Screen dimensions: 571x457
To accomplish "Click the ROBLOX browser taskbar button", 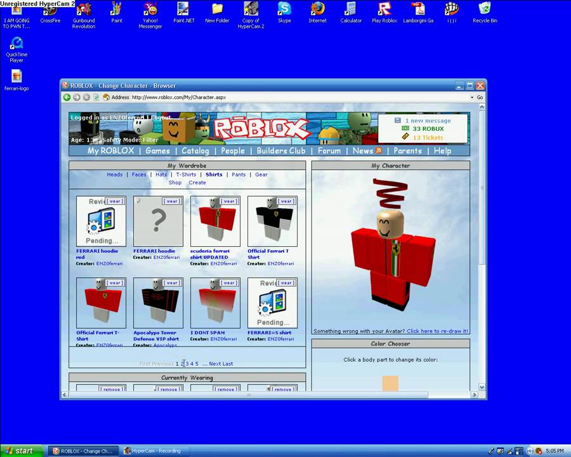I will tap(83, 451).
